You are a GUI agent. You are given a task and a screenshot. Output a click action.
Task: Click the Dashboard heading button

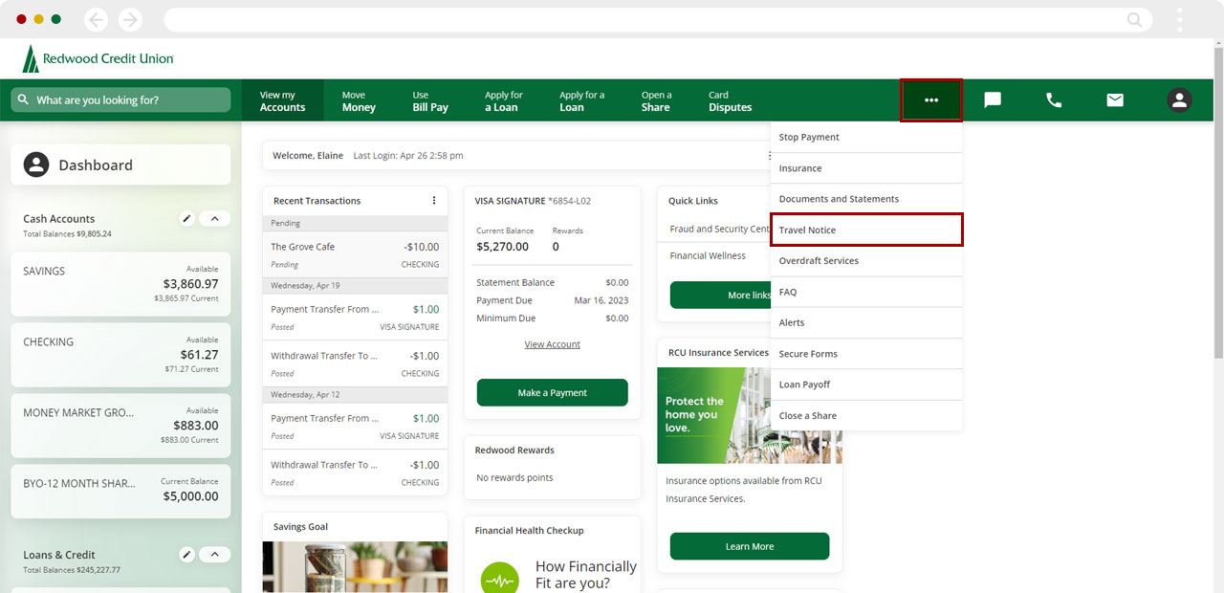(120, 165)
